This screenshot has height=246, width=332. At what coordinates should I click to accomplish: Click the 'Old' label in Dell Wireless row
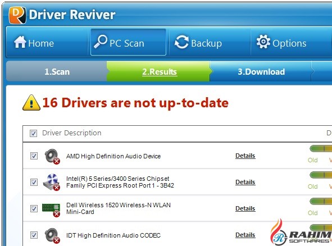coord(313,213)
